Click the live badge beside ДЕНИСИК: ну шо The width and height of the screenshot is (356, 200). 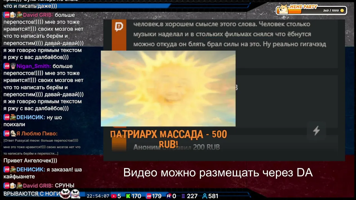[x=7, y=117]
